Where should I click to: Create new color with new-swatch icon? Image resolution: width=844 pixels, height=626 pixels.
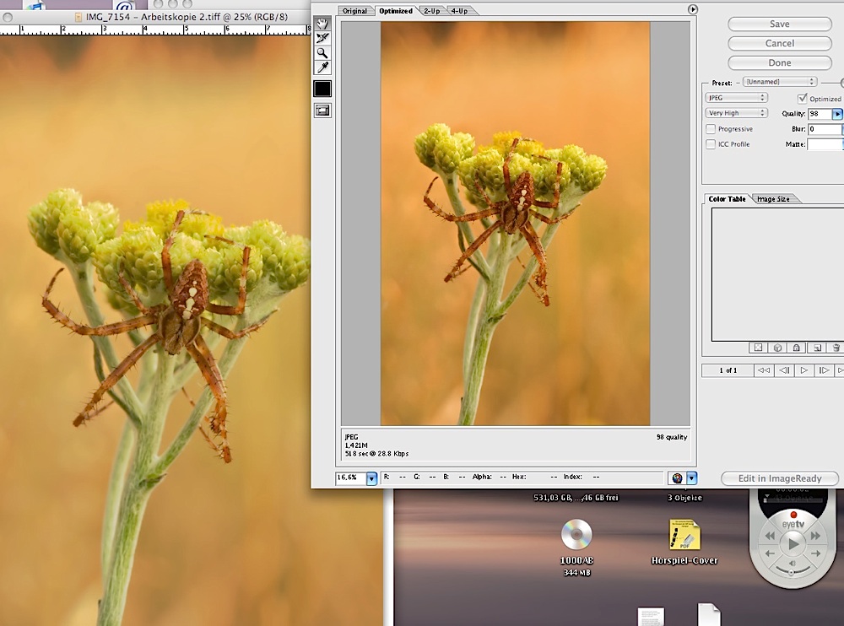pyautogui.click(x=818, y=347)
